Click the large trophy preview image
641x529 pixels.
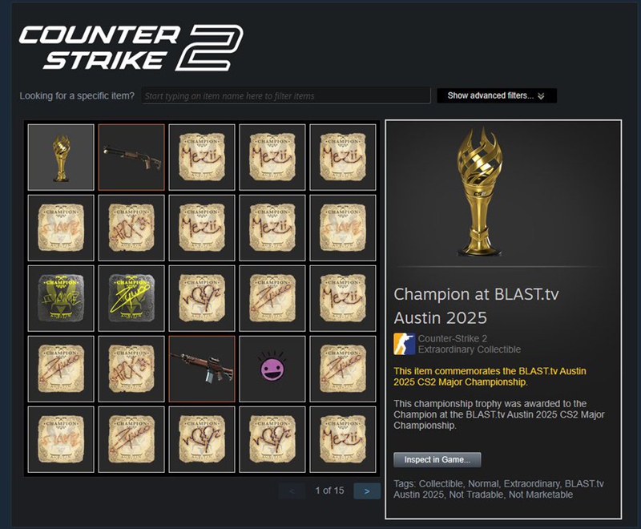(480, 192)
